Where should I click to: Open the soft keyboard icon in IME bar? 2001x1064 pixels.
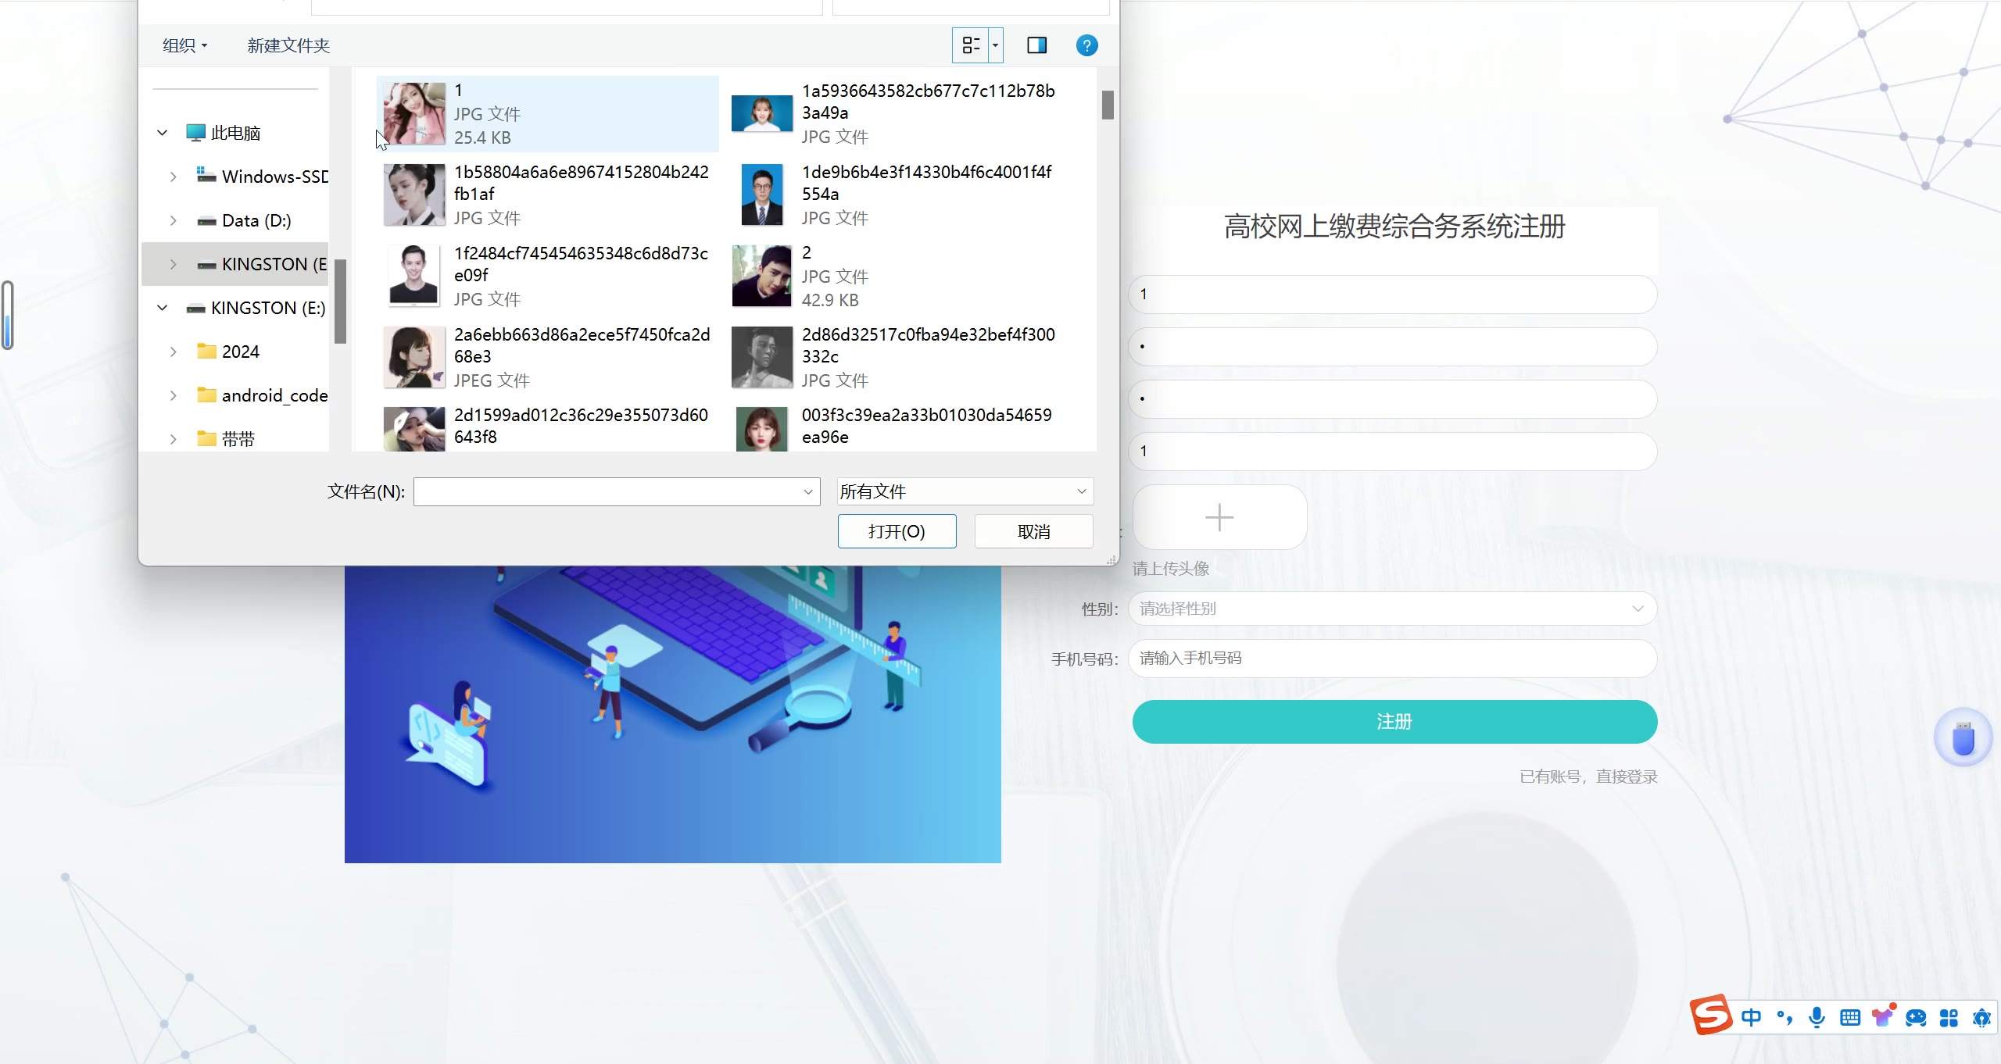click(x=1850, y=1017)
